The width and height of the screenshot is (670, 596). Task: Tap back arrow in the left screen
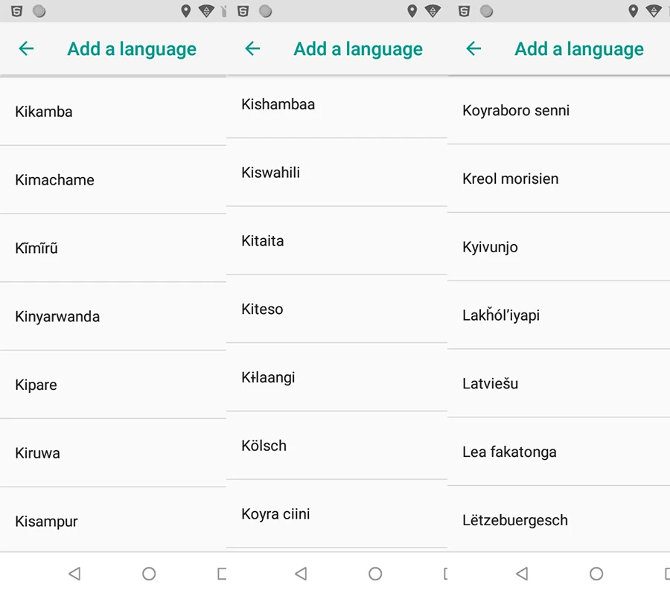pyautogui.click(x=26, y=48)
